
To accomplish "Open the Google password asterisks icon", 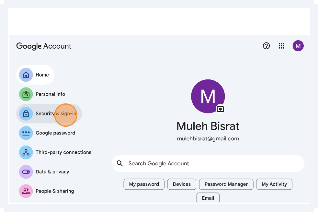I will pos(26,133).
